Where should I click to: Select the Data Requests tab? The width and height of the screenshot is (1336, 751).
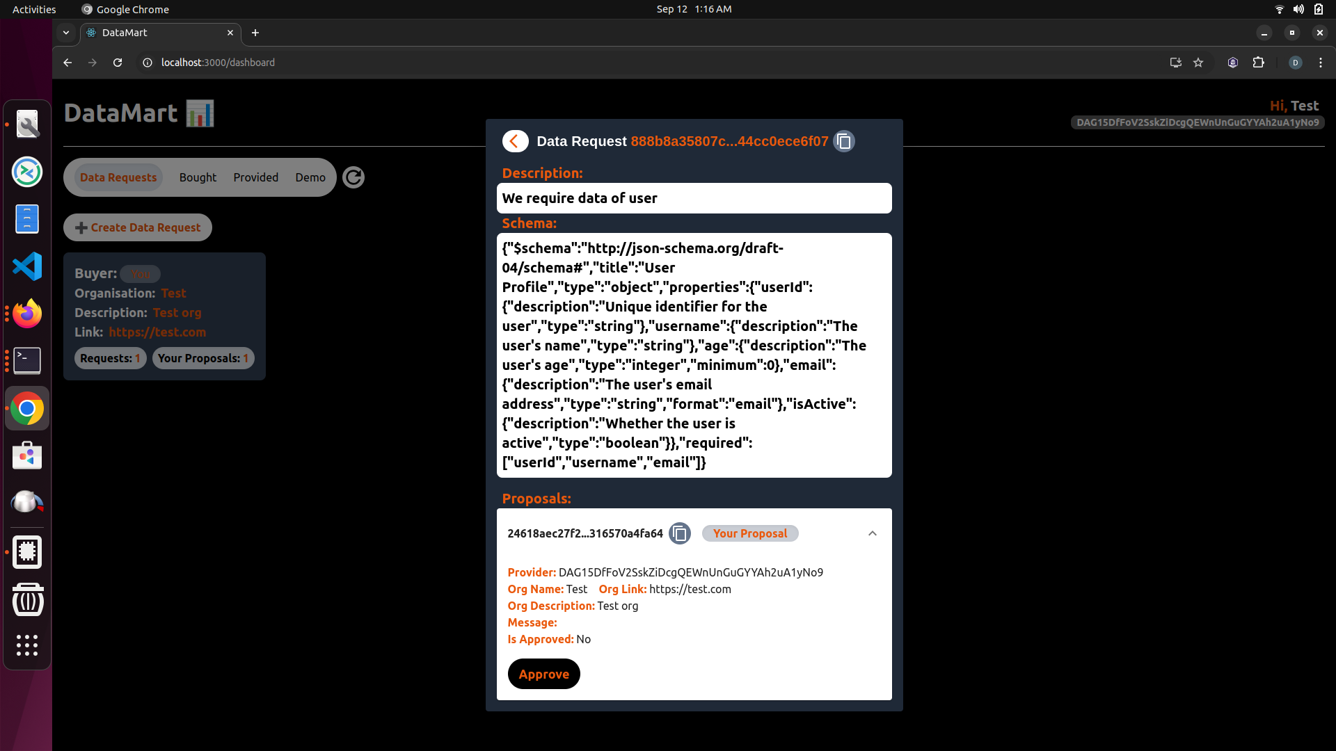[x=118, y=177]
